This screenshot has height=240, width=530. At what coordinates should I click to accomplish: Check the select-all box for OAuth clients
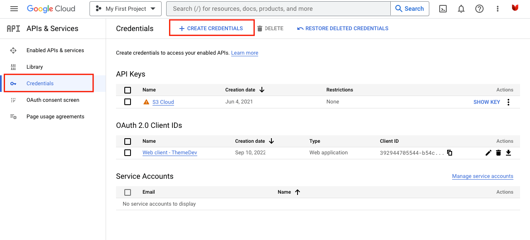point(128,141)
